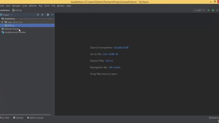Open the Tools menu

coord(47,6)
